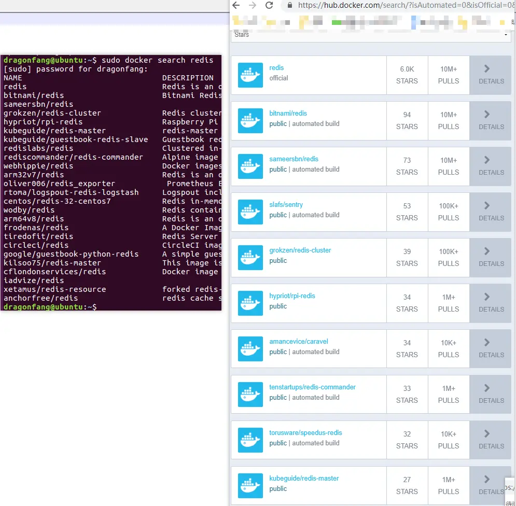
Task: Click the whale icon for tenstartups/redis-commander
Action: click(250, 395)
